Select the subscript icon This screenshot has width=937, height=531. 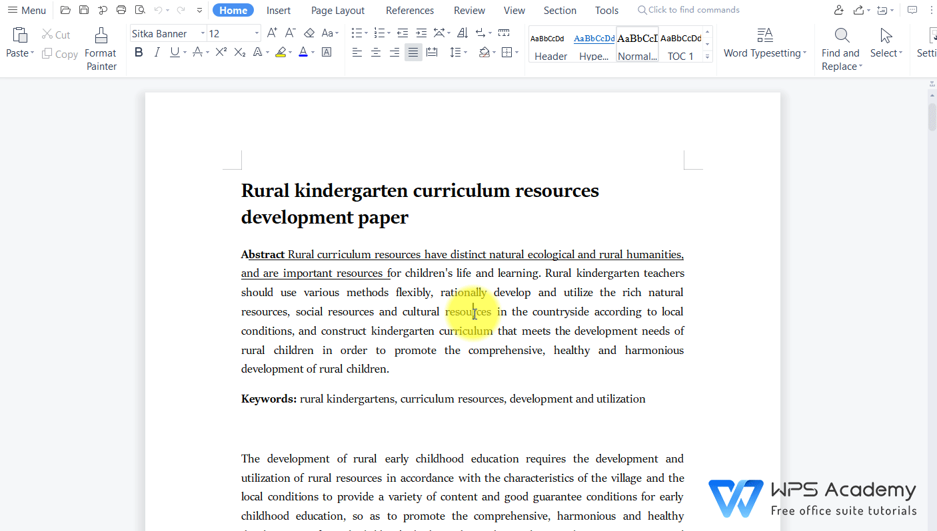(239, 52)
